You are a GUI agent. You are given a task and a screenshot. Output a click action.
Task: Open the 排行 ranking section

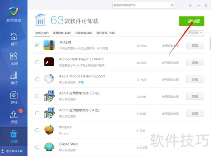pyautogui.click(x=14, y=78)
